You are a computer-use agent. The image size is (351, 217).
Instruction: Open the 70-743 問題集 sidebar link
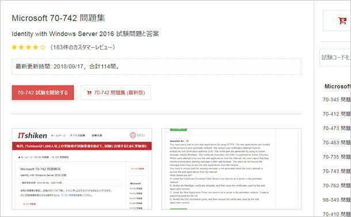(x=337, y=171)
